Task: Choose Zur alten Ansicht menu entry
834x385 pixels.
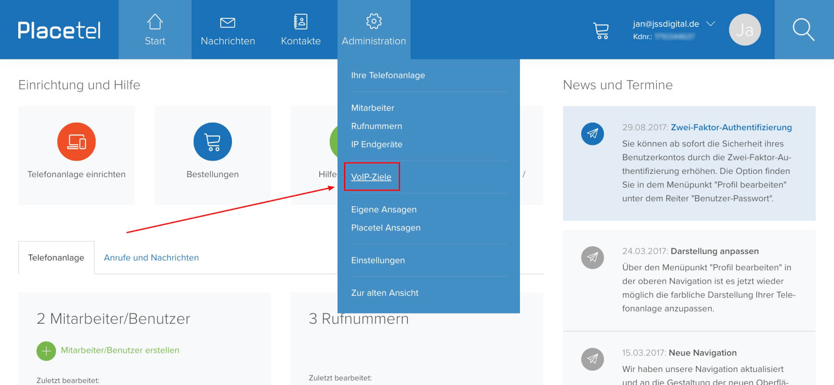Action: (x=385, y=293)
